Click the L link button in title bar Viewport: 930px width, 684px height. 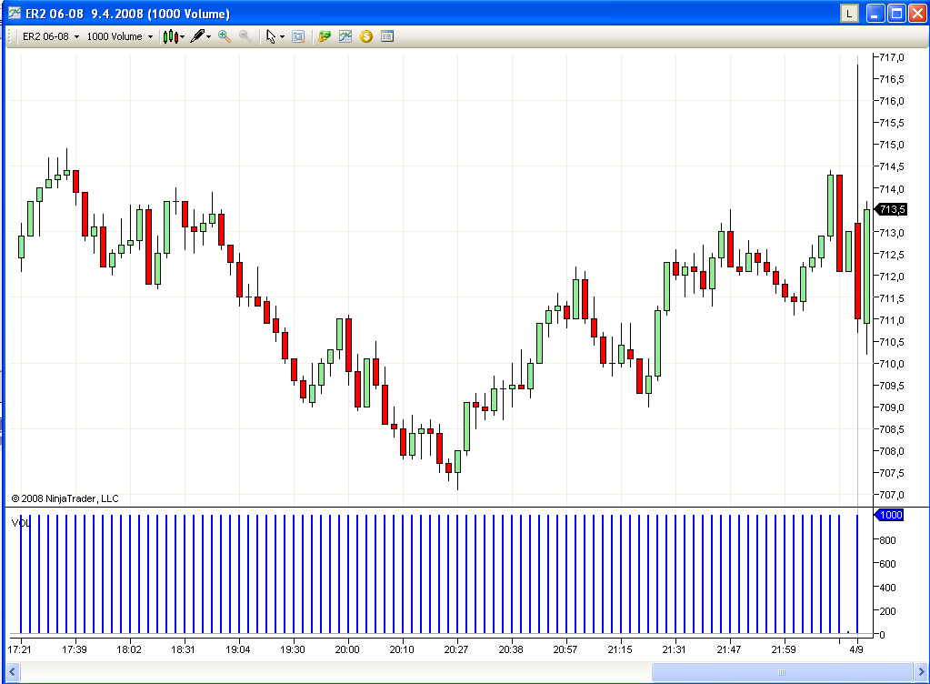point(849,13)
